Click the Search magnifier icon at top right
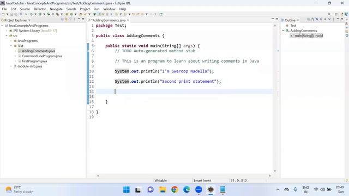349x196 pixels. click(x=329, y=14)
